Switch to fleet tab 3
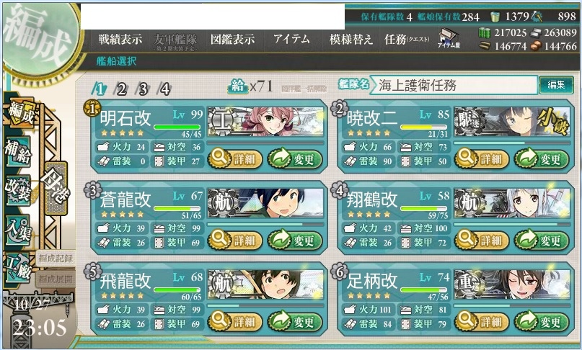582x350 pixels. tap(142, 89)
